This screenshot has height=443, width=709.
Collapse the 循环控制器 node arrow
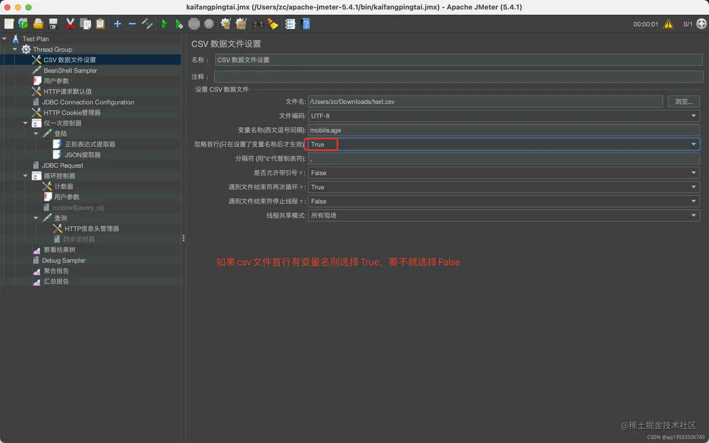pos(25,176)
